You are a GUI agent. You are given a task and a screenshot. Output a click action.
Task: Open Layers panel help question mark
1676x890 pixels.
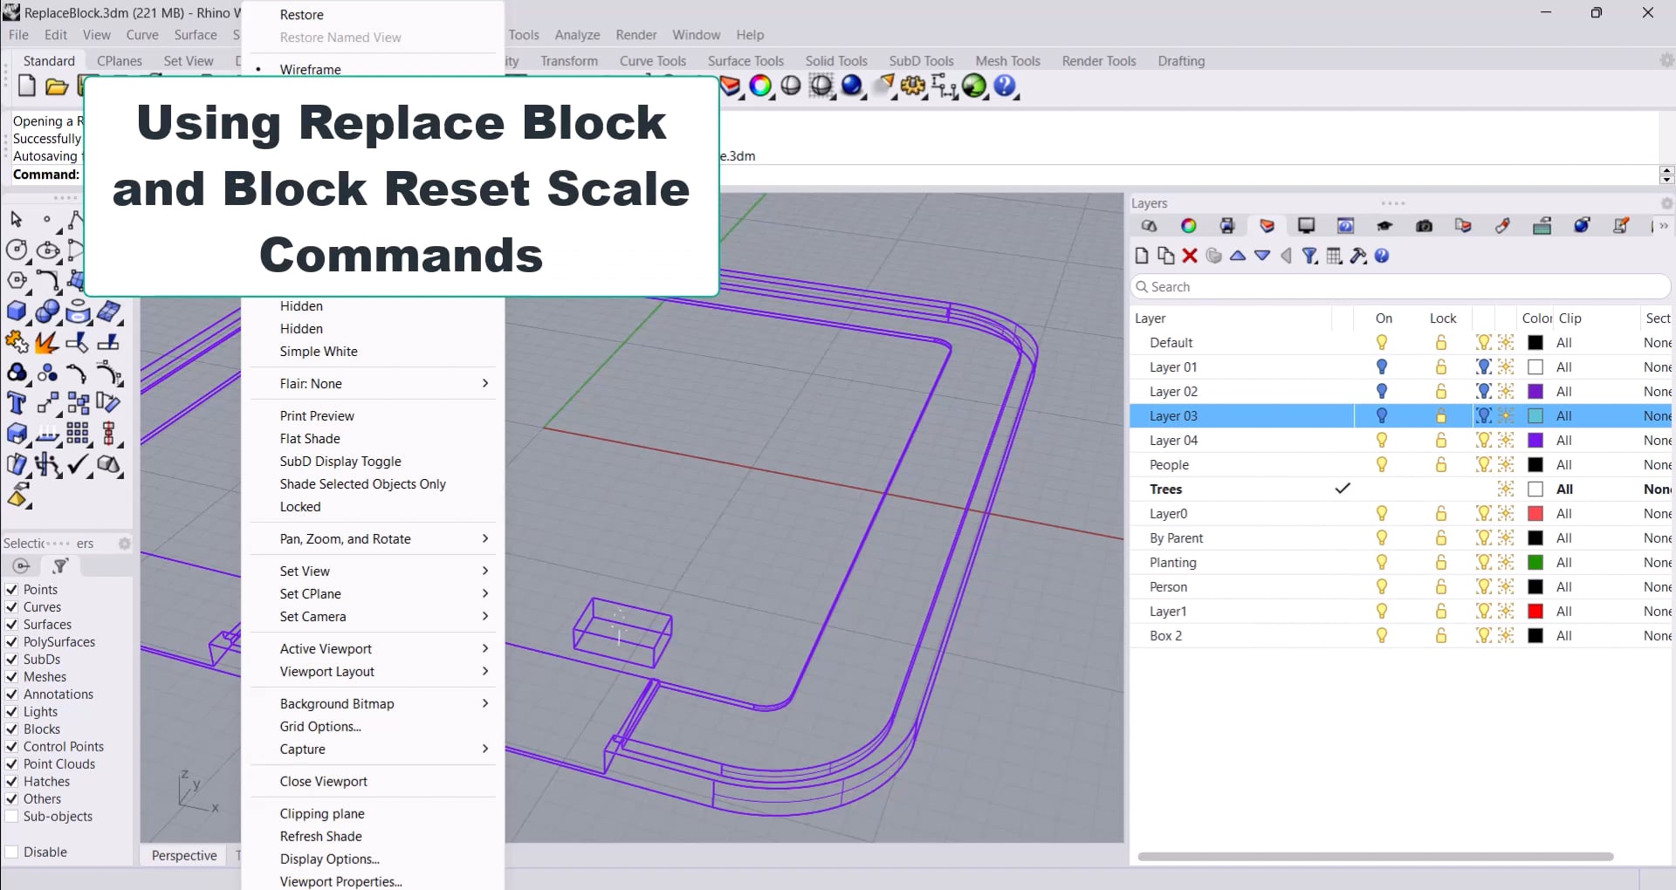pos(1383,256)
